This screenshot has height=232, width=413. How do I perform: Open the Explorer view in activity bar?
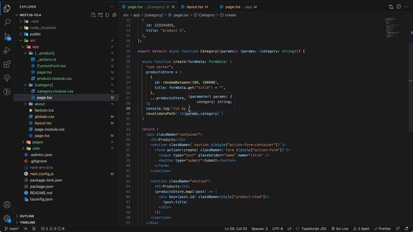(7, 8)
